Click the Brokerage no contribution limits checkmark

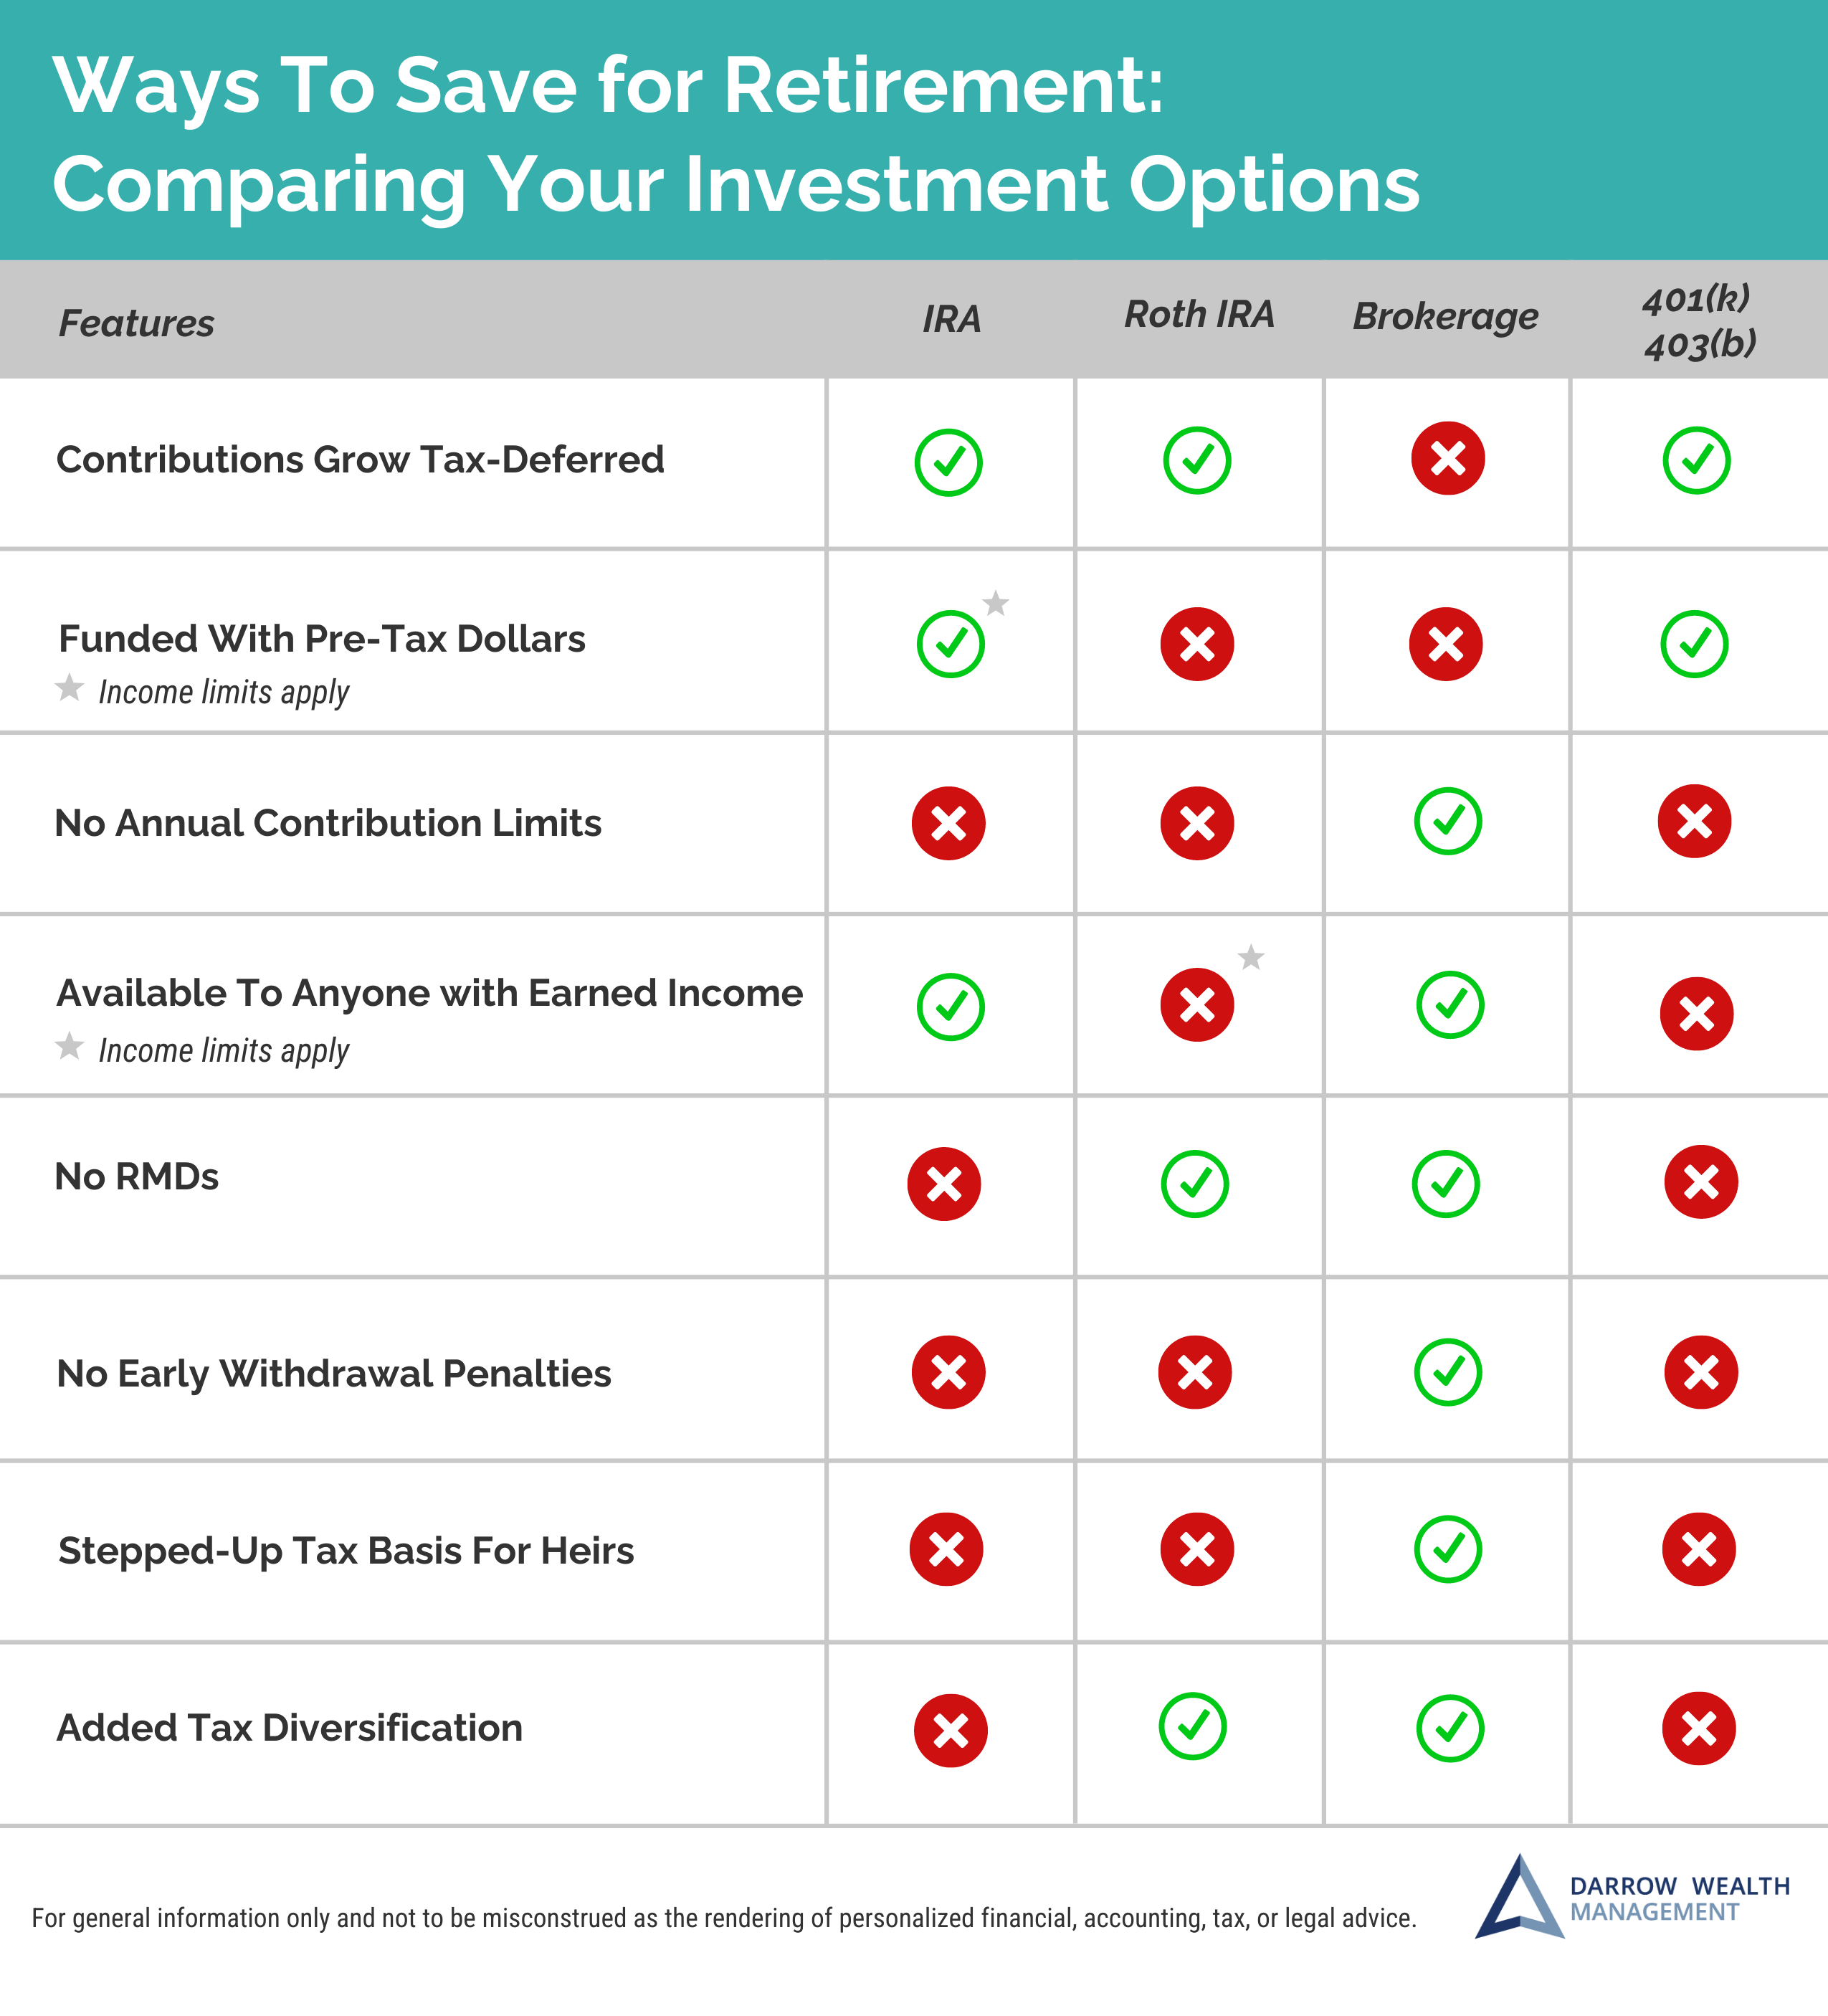[x=1447, y=821]
